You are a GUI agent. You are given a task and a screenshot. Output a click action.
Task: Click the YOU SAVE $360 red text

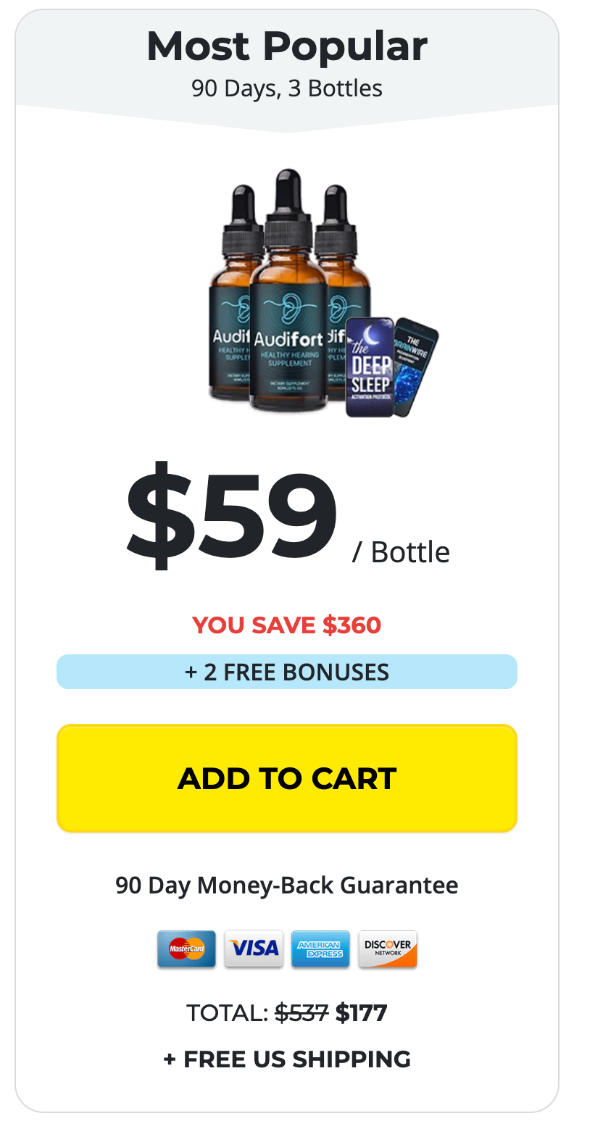pos(287,625)
